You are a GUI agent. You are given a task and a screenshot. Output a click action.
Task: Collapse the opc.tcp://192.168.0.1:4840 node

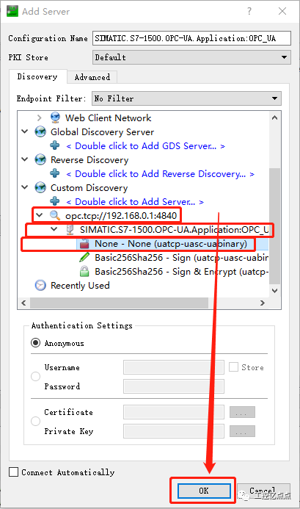coord(40,215)
